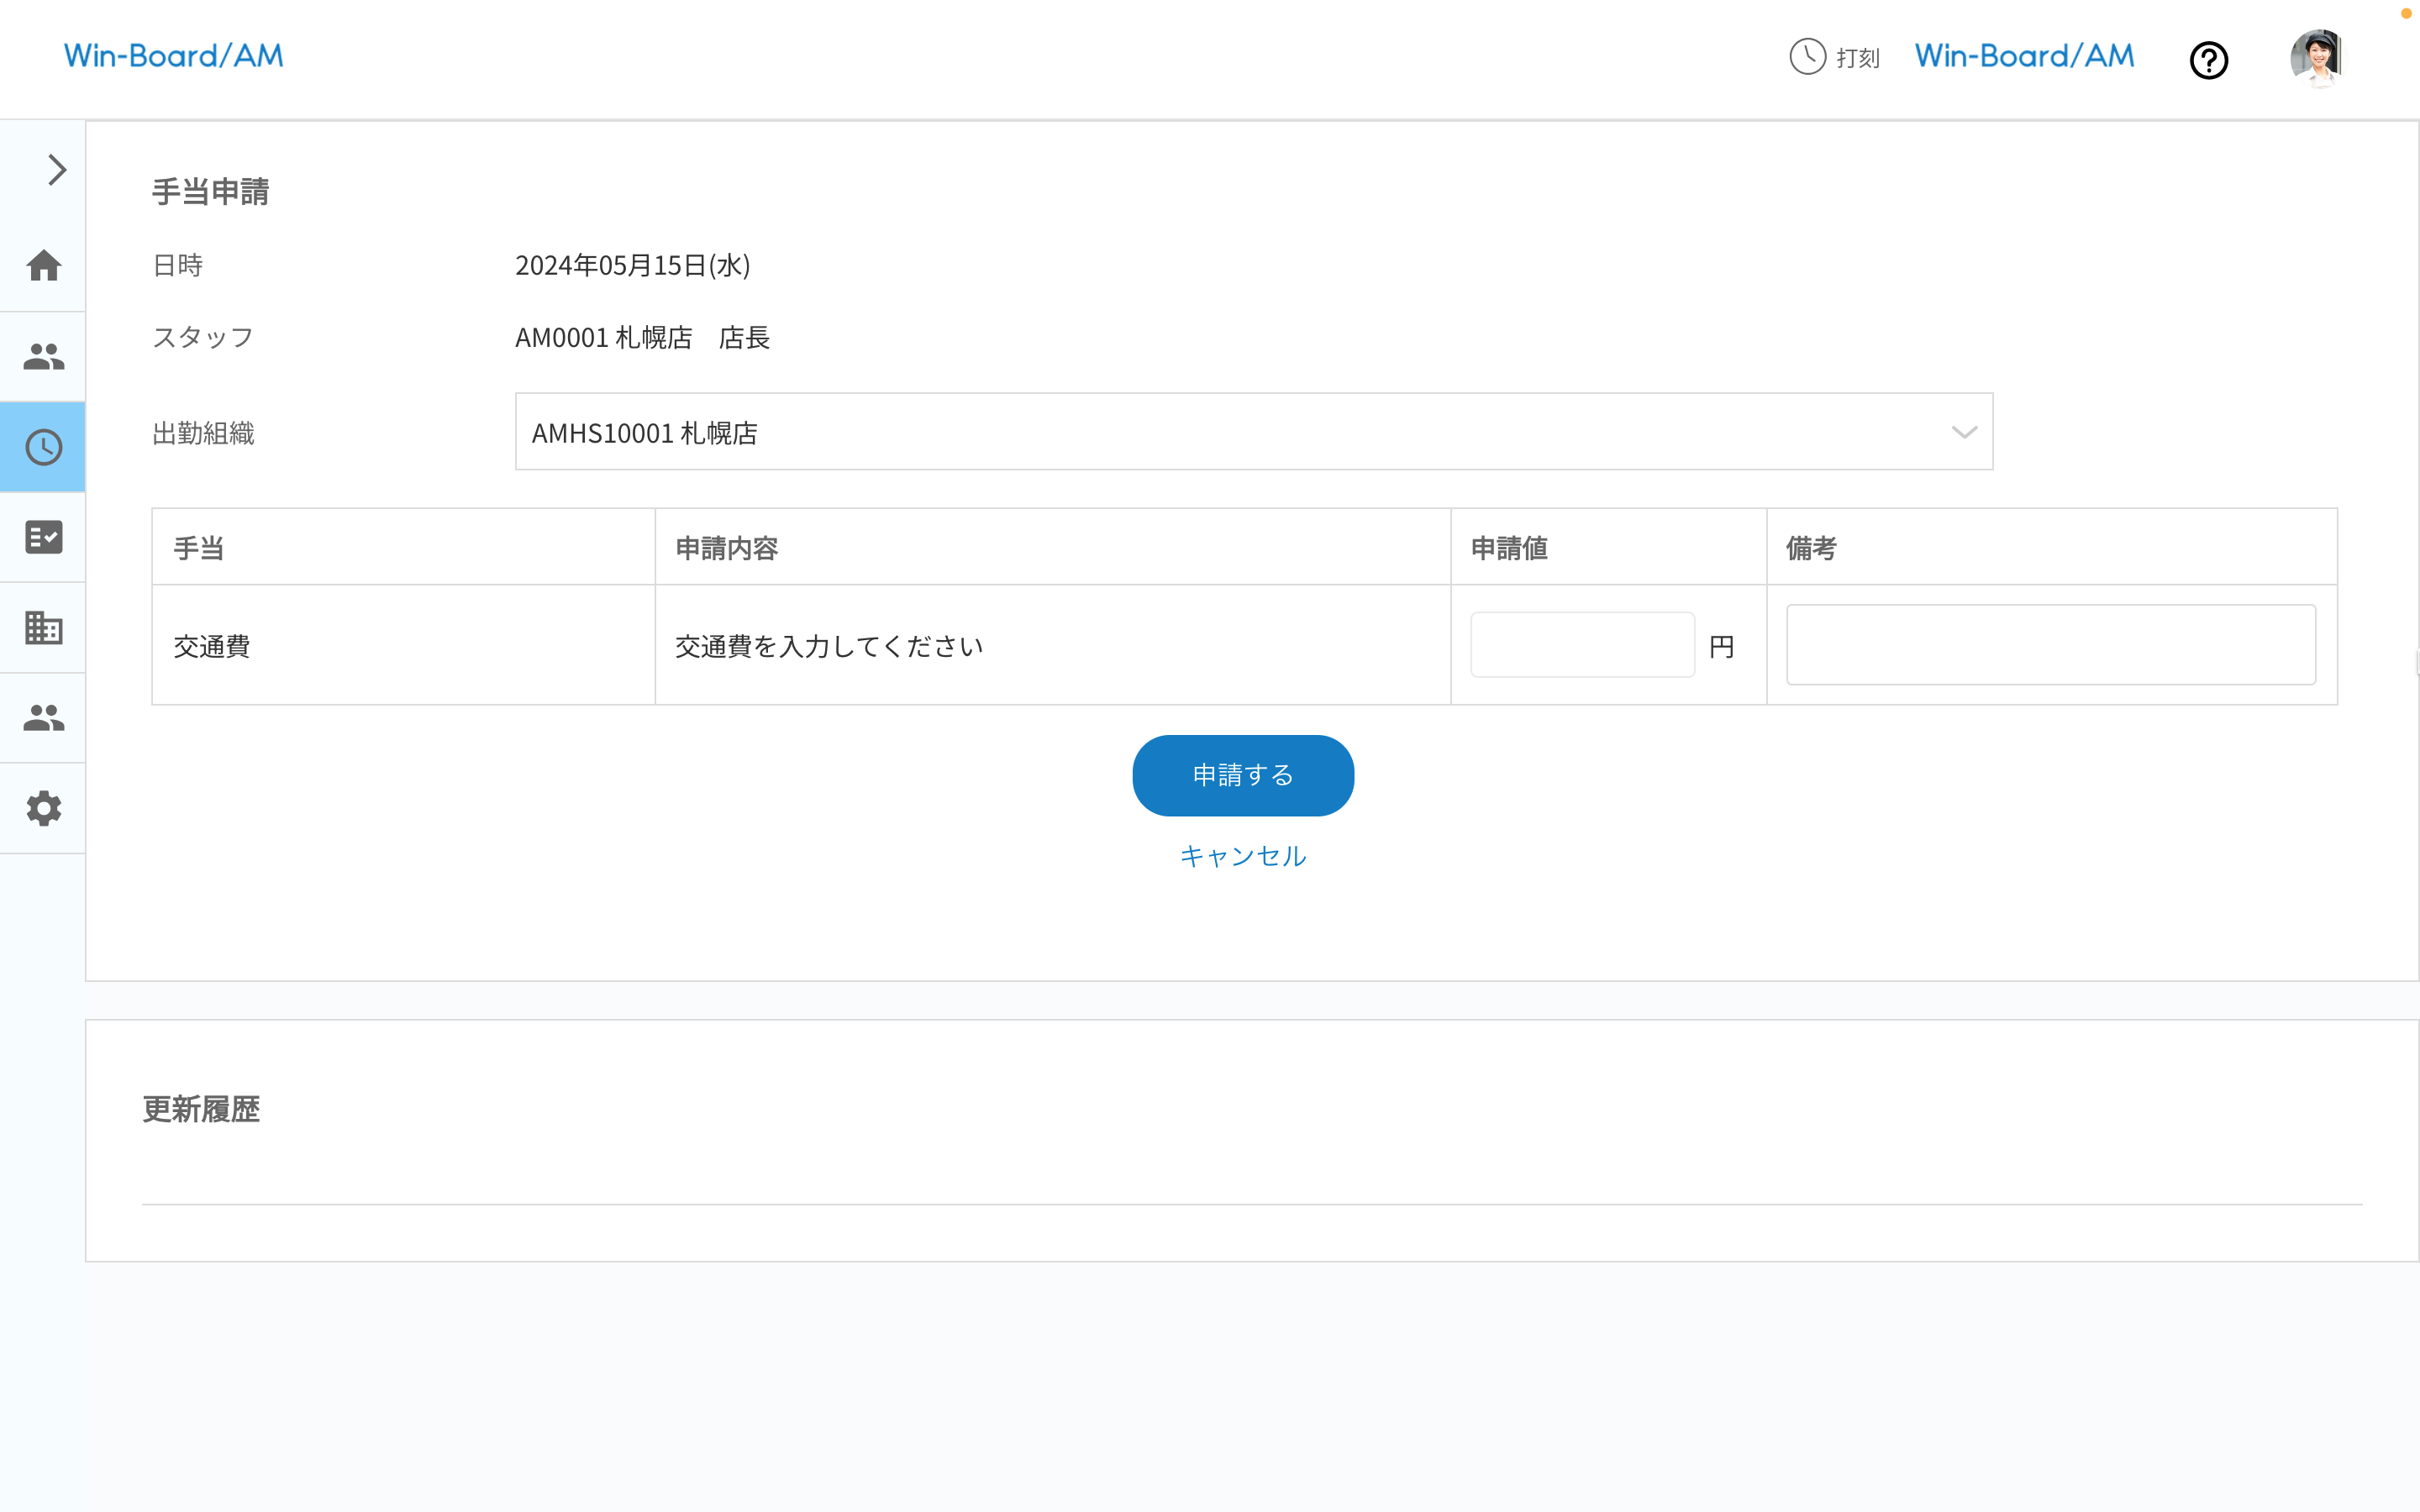This screenshot has height=1512, width=2420.
Task: Open the 出勤組織 dropdown
Action: (x=1253, y=431)
